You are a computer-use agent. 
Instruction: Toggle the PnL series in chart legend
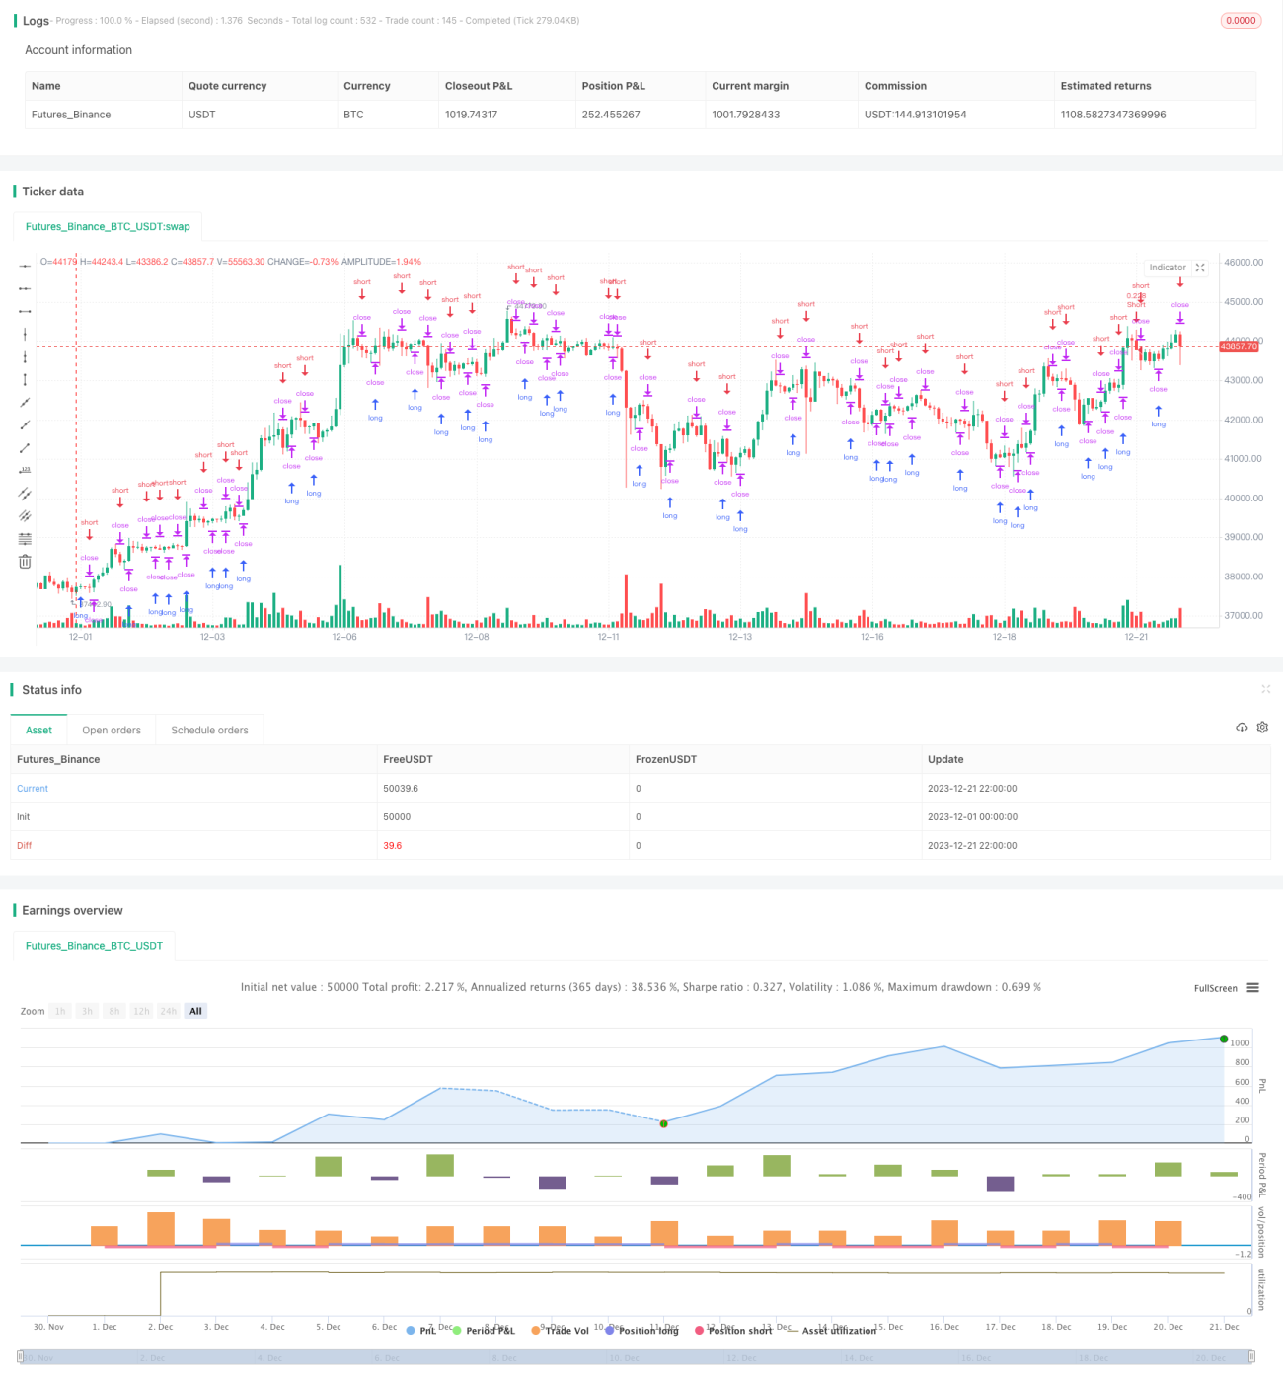coord(421,1330)
